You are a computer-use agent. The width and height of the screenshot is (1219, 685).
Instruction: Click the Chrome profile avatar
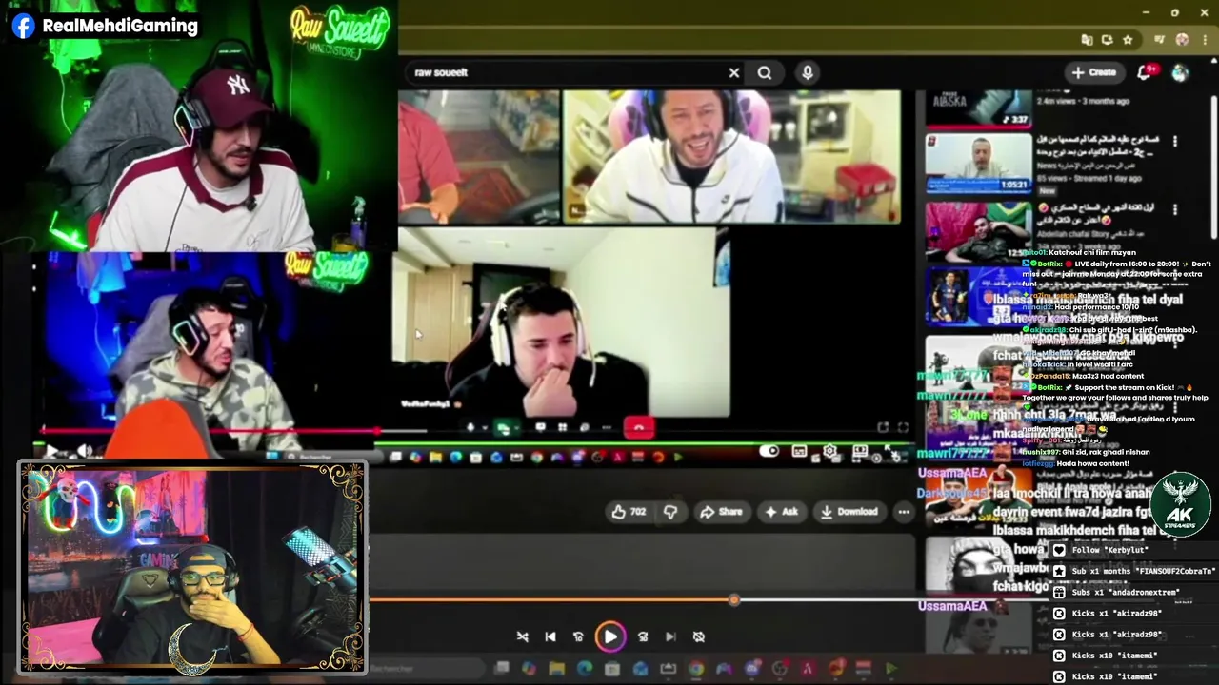click(1182, 40)
